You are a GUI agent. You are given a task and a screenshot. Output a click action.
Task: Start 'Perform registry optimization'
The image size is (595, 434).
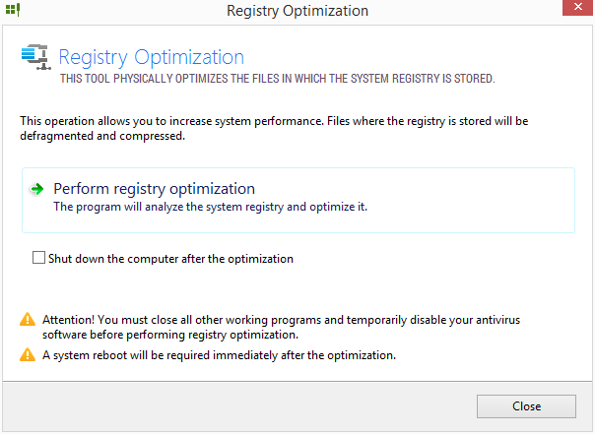click(x=154, y=189)
